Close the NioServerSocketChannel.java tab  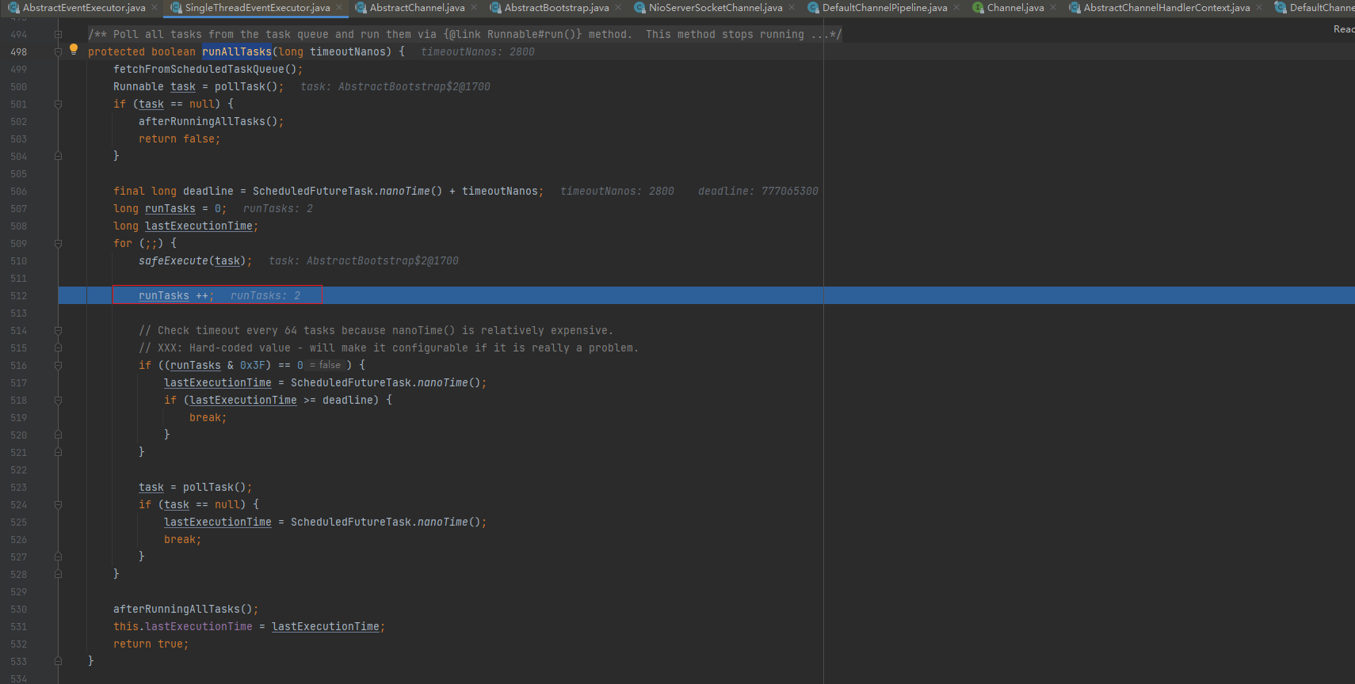tap(792, 8)
